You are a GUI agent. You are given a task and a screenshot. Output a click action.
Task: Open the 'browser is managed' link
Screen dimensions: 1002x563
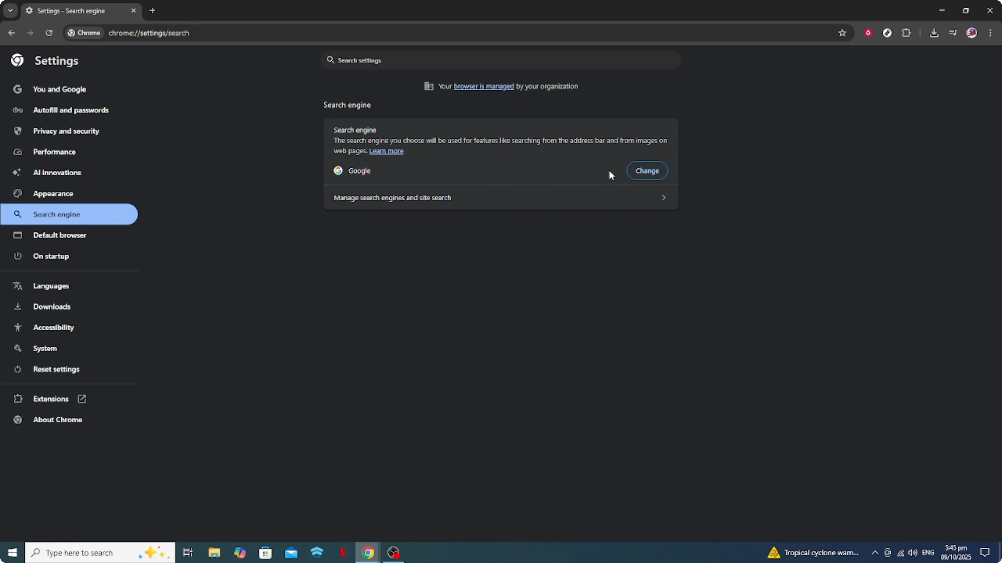tap(484, 86)
